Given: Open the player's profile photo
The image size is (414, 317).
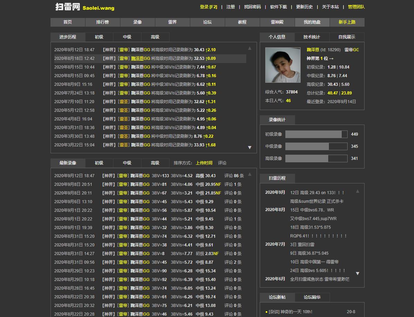Looking at the screenshot, I should coord(283,65).
